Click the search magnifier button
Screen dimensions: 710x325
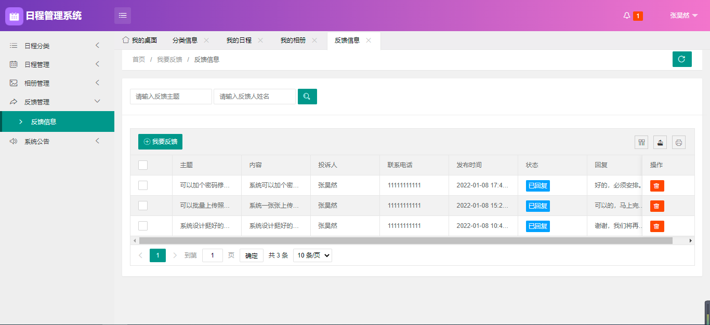[x=307, y=97]
